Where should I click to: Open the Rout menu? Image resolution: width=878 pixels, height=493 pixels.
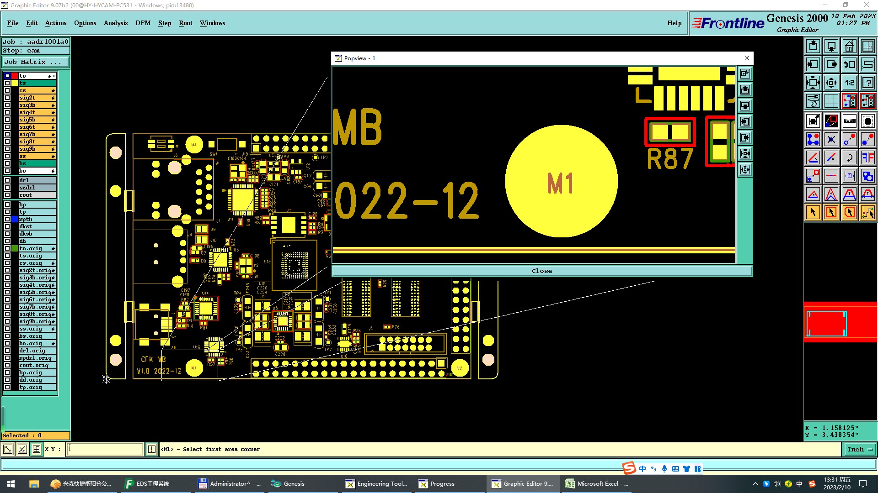click(186, 23)
